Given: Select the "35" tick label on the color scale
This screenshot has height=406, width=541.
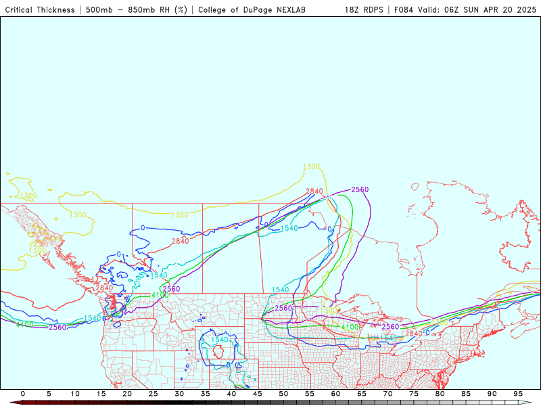Looking at the screenshot, I should click(x=206, y=394).
